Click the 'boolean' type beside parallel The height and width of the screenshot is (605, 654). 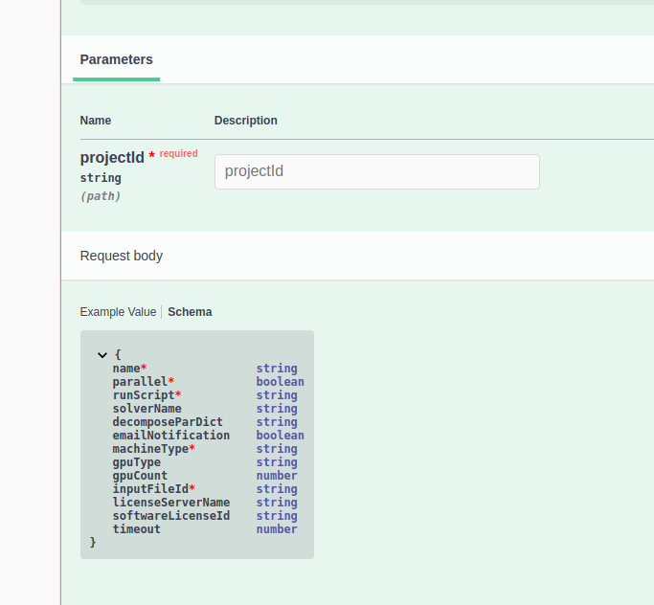tap(281, 382)
